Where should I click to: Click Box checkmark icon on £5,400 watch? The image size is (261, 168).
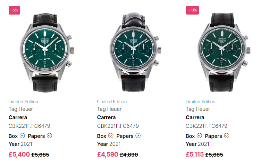[x=22, y=136]
